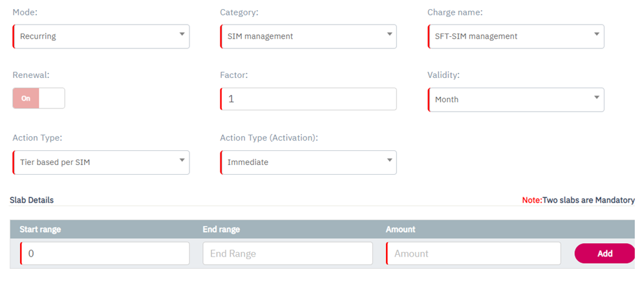Click the Renewal field label

point(29,75)
